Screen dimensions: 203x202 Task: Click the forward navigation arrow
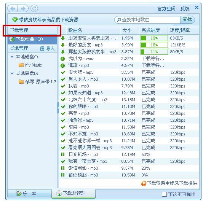click(23, 8)
